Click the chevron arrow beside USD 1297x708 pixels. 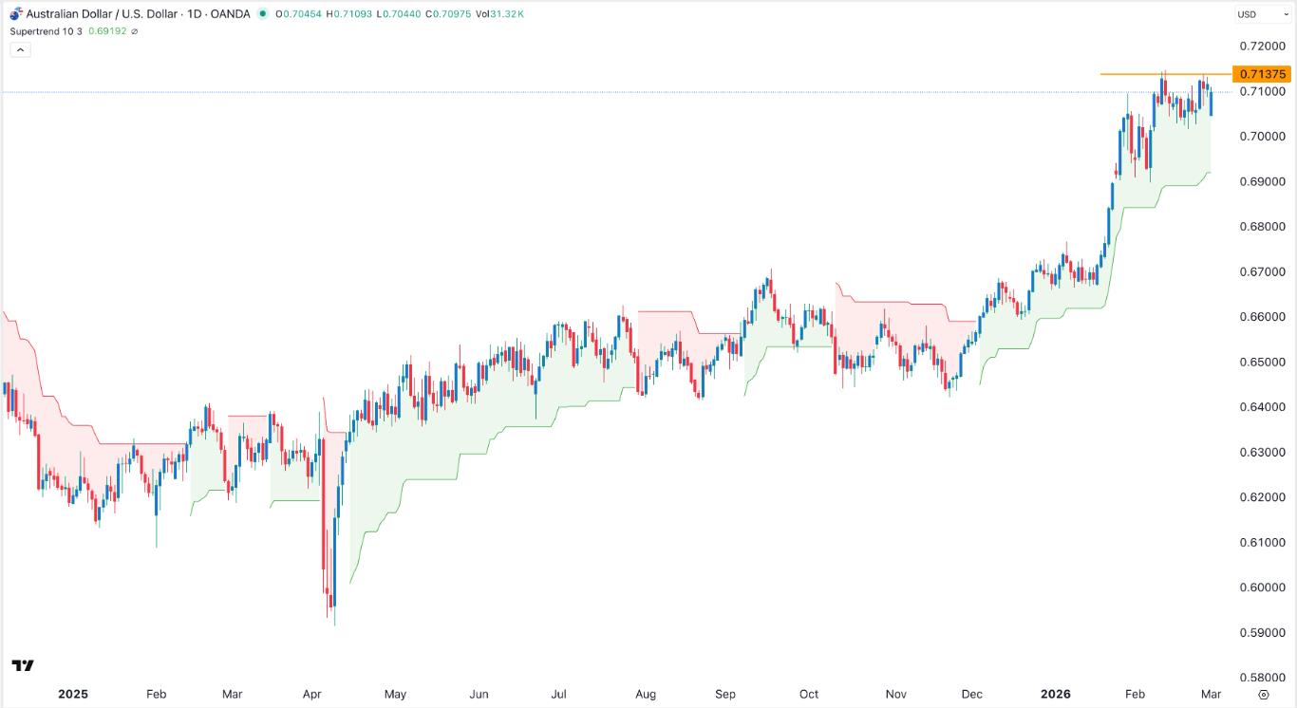click(1288, 14)
